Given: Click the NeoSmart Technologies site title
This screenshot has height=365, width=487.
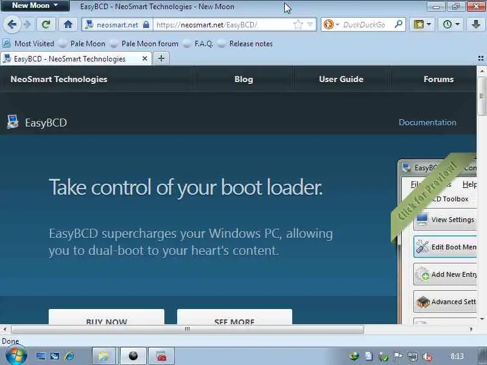Looking at the screenshot, I should [58, 79].
